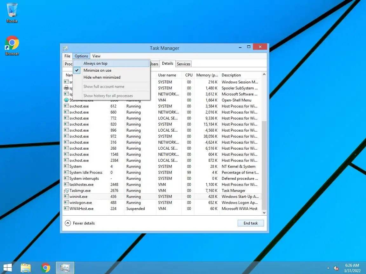Close the open Options menu
Image resolution: width=366 pixels, height=274 pixels.
pos(81,56)
